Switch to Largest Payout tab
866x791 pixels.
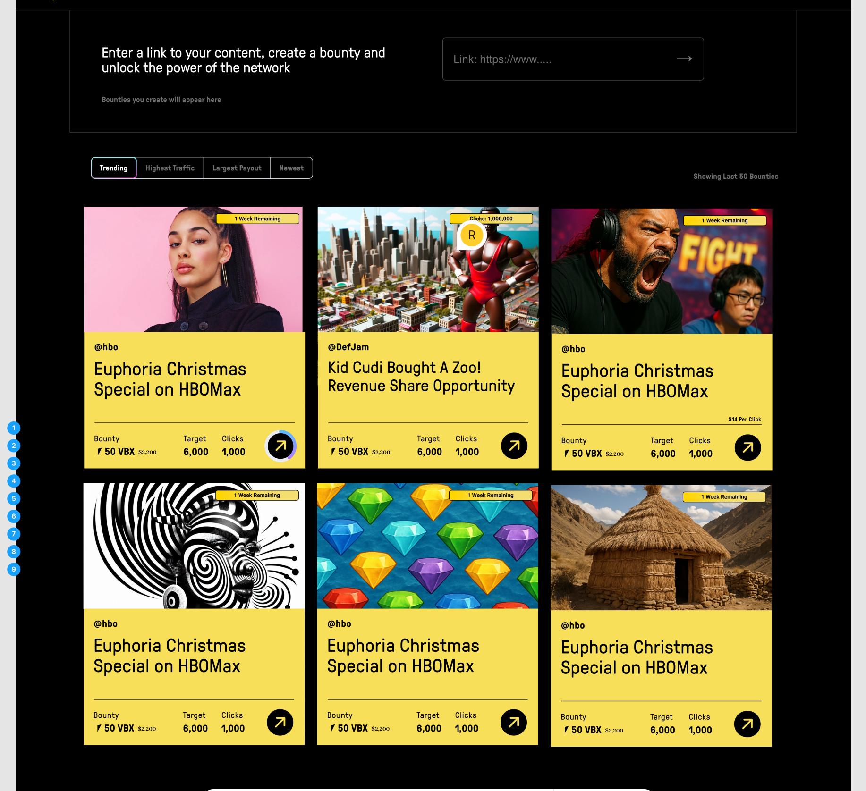click(237, 168)
